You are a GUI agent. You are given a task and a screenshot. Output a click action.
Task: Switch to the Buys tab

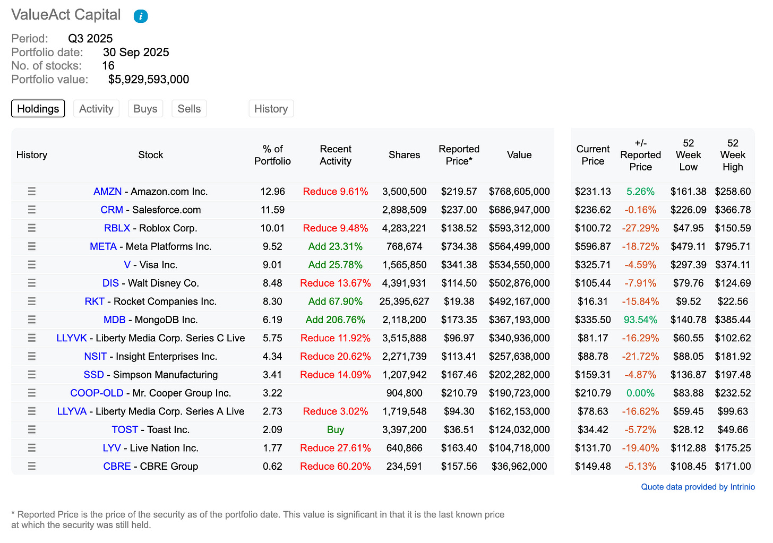click(x=145, y=109)
